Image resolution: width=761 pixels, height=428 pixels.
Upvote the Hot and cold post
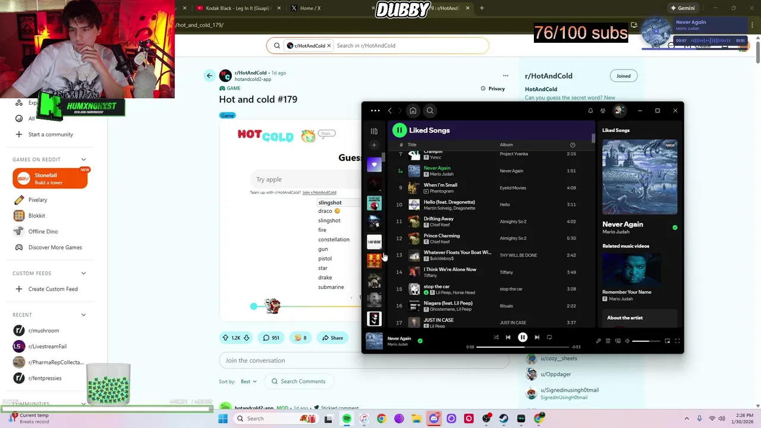pos(225,338)
